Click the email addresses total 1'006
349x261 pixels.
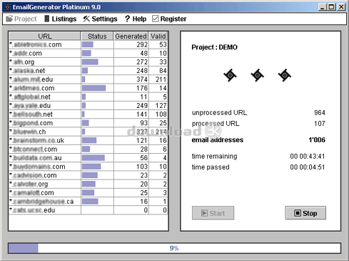[x=317, y=140]
